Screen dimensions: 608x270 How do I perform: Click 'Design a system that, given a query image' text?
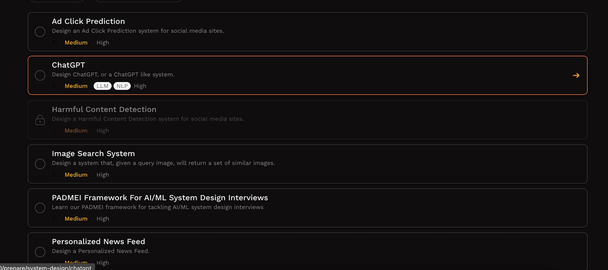163,163
